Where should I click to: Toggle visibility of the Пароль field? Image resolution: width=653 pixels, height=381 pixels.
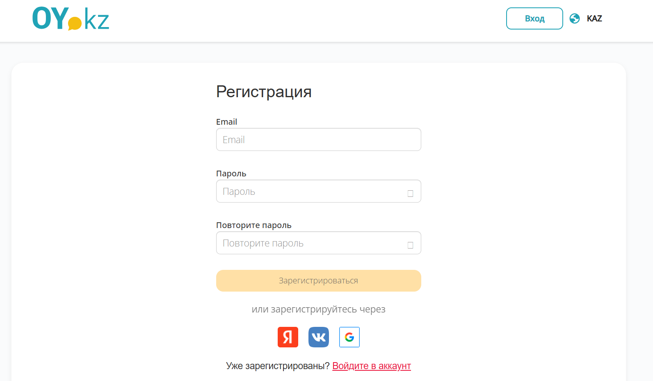coord(410,192)
